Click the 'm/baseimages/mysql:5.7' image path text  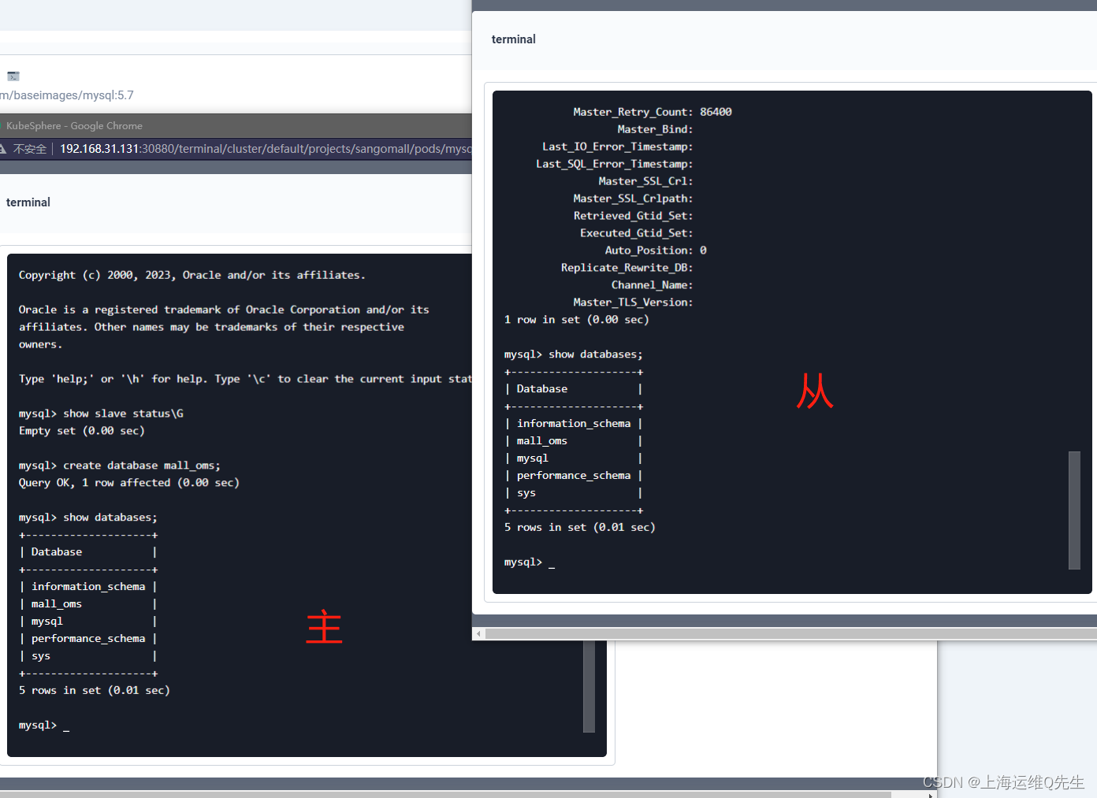coord(67,95)
